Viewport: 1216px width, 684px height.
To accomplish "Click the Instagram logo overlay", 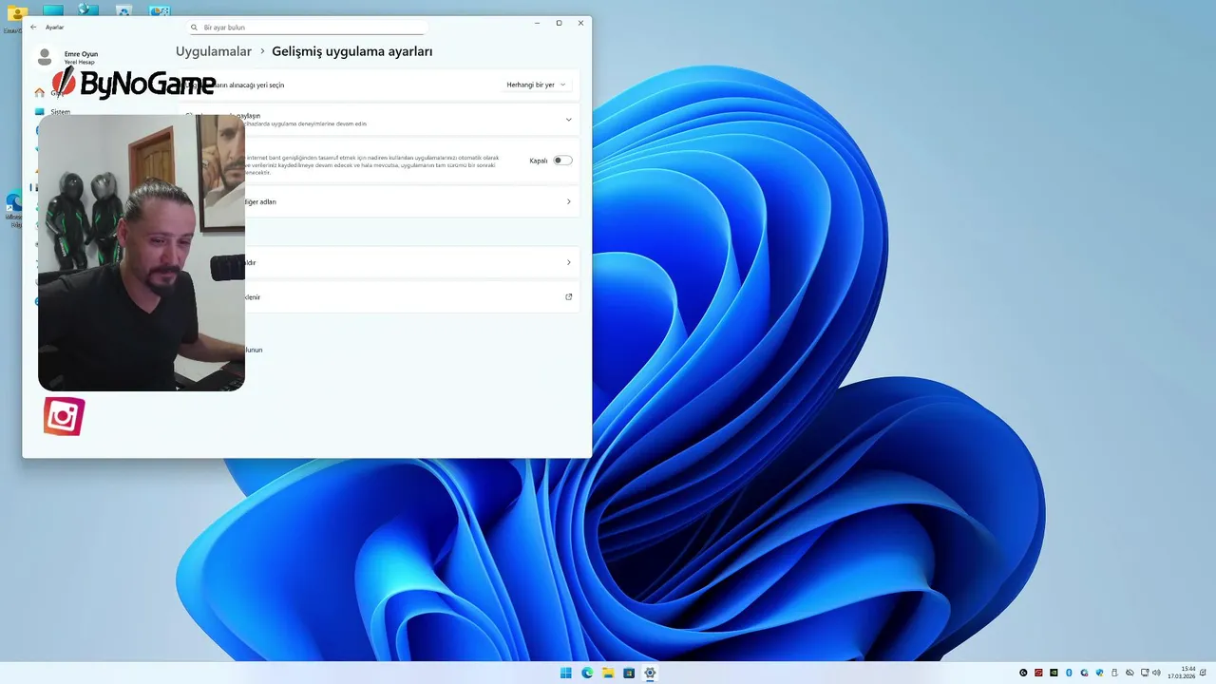I will (x=64, y=416).
